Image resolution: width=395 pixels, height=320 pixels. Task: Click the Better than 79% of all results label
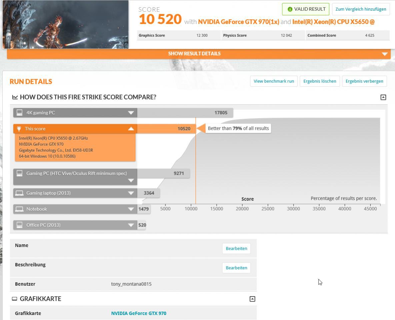coord(238,128)
